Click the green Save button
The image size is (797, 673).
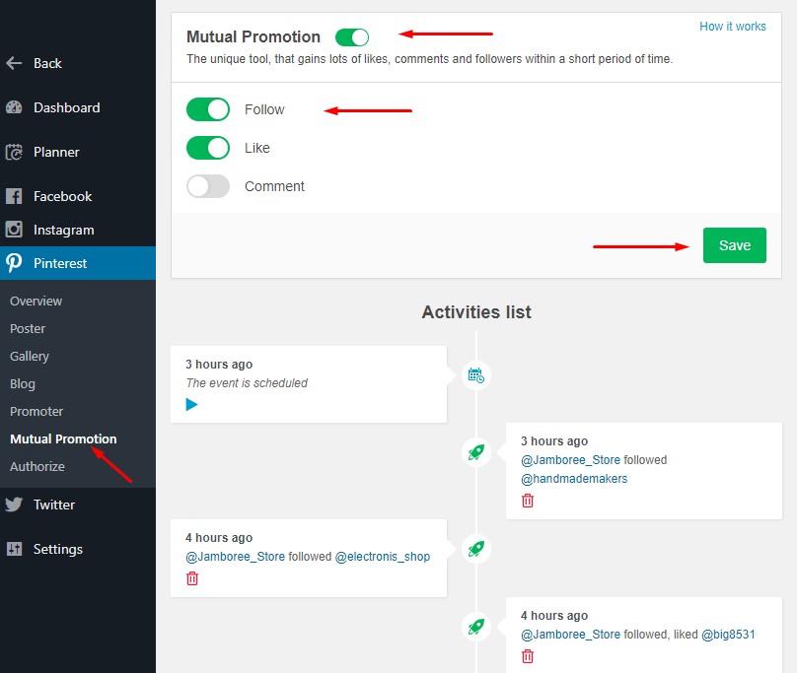coord(735,245)
